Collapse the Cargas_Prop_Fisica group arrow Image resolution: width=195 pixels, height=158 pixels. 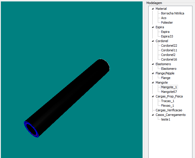pyautogui.click(x=153, y=96)
